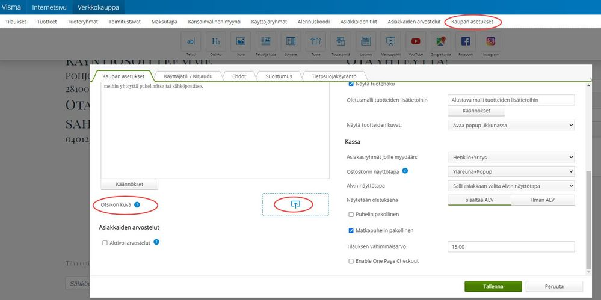Open Kaupan asetukset in top menu
This screenshot has height=300, width=601.
(x=473, y=22)
